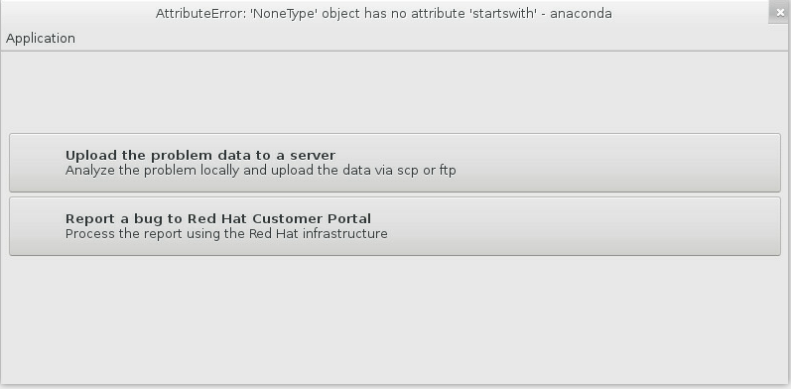Select Report a bug to Red Hat Customer Portal
This screenshot has height=389, width=791.
click(394, 226)
